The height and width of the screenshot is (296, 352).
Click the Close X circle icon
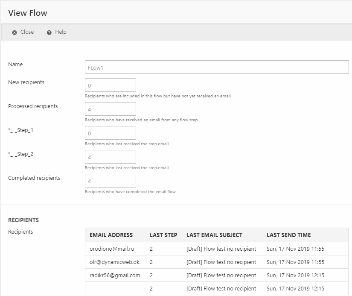(15, 32)
